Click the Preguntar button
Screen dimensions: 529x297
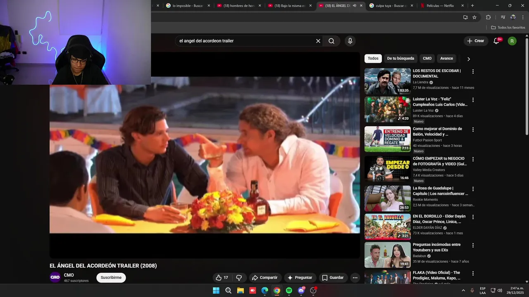300,278
